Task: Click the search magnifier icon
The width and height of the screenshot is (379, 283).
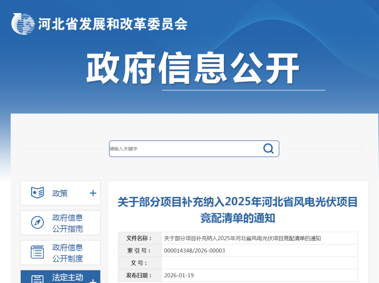Action: [x=268, y=148]
